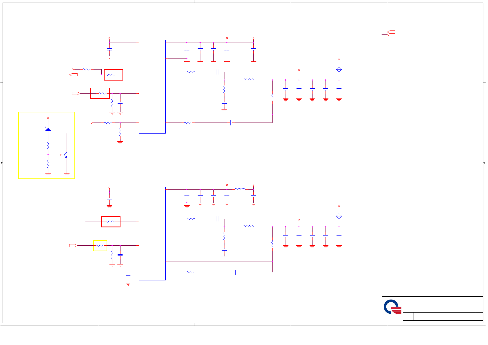Select the red-boxed resistor nearest the upper IC
Viewport: 488px width, 345px height.
coord(111,75)
